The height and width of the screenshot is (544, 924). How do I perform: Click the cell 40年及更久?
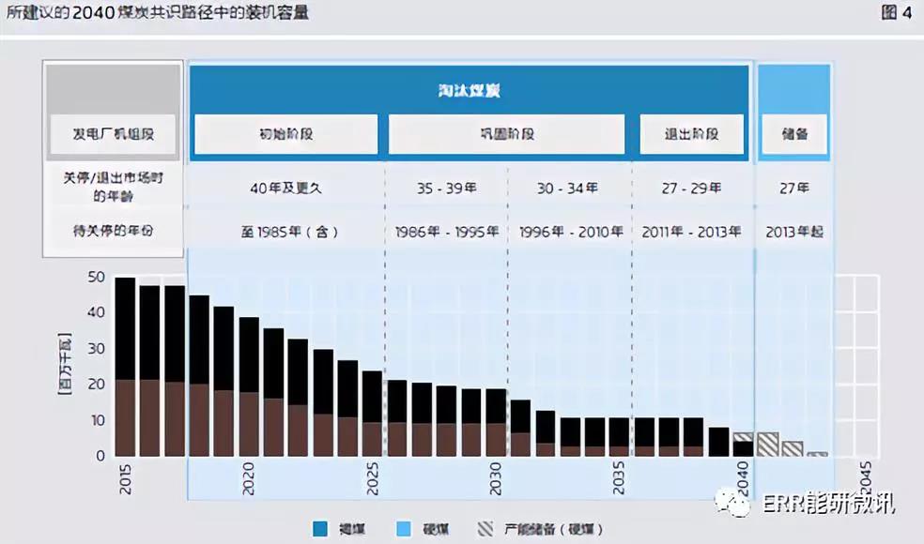(x=285, y=189)
